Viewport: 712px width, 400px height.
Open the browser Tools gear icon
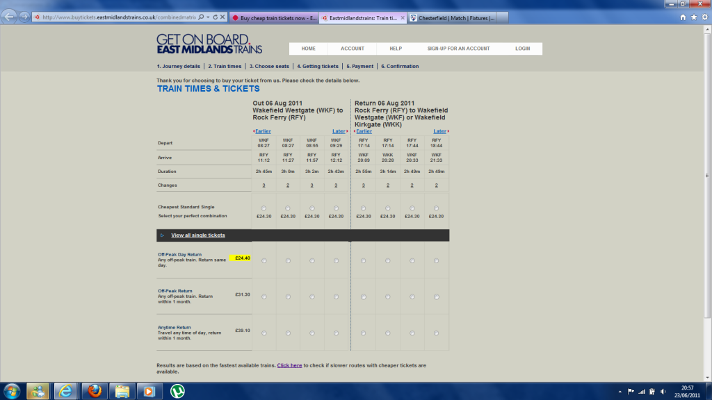(x=705, y=17)
